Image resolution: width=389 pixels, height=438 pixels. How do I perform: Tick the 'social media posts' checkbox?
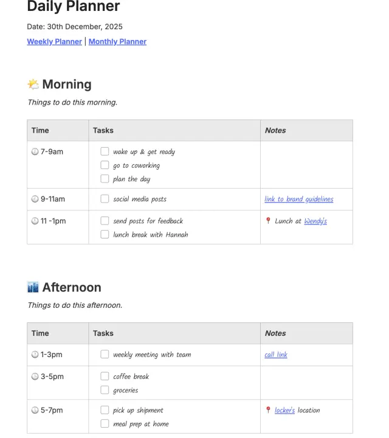point(105,199)
